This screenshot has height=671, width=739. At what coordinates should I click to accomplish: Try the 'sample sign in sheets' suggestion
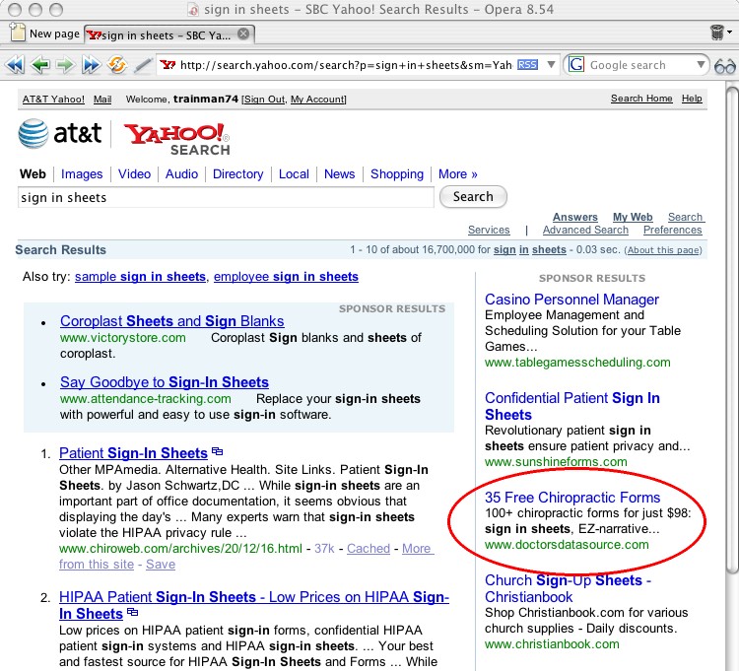pos(140,277)
